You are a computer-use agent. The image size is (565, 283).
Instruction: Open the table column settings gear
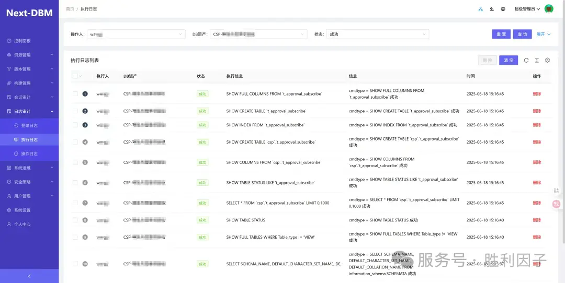(547, 61)
